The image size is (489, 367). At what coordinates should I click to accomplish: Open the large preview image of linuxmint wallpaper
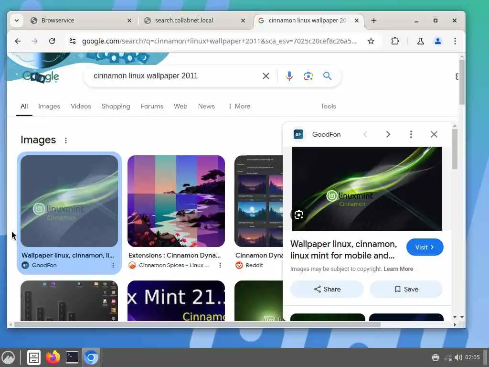(x=367, y=189)
